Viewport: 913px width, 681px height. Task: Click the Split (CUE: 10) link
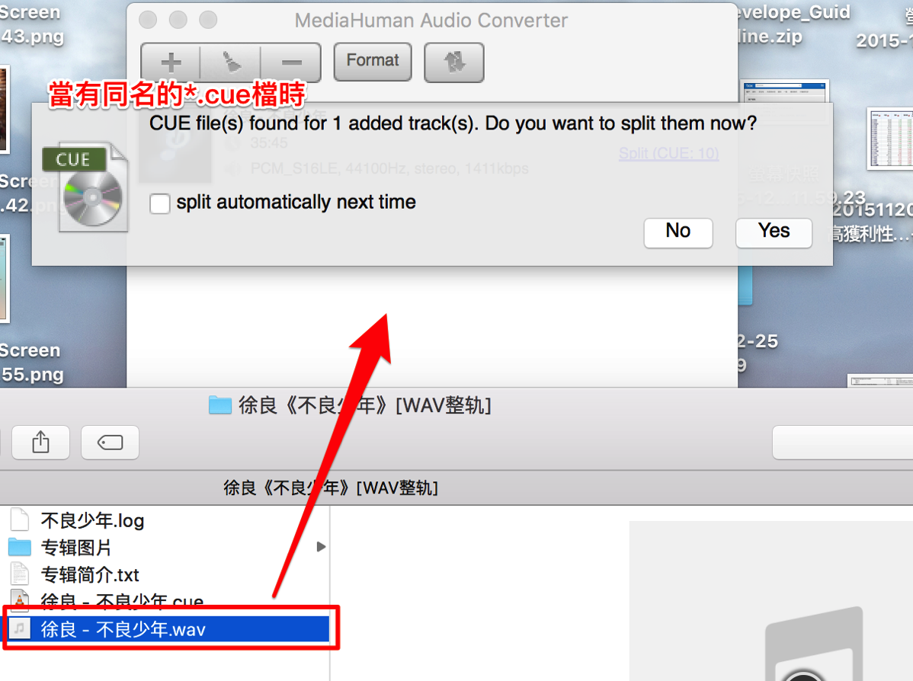tap(668, 153)
